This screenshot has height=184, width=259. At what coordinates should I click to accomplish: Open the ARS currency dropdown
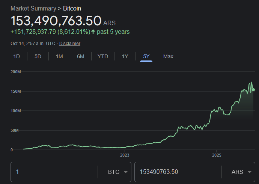[x=241, y=172]
